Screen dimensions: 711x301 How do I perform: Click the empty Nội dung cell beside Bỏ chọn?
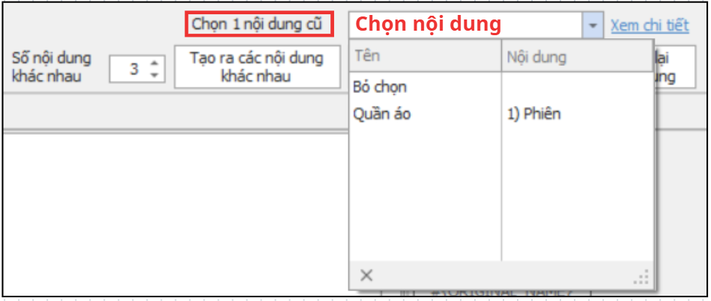[577, 87]
